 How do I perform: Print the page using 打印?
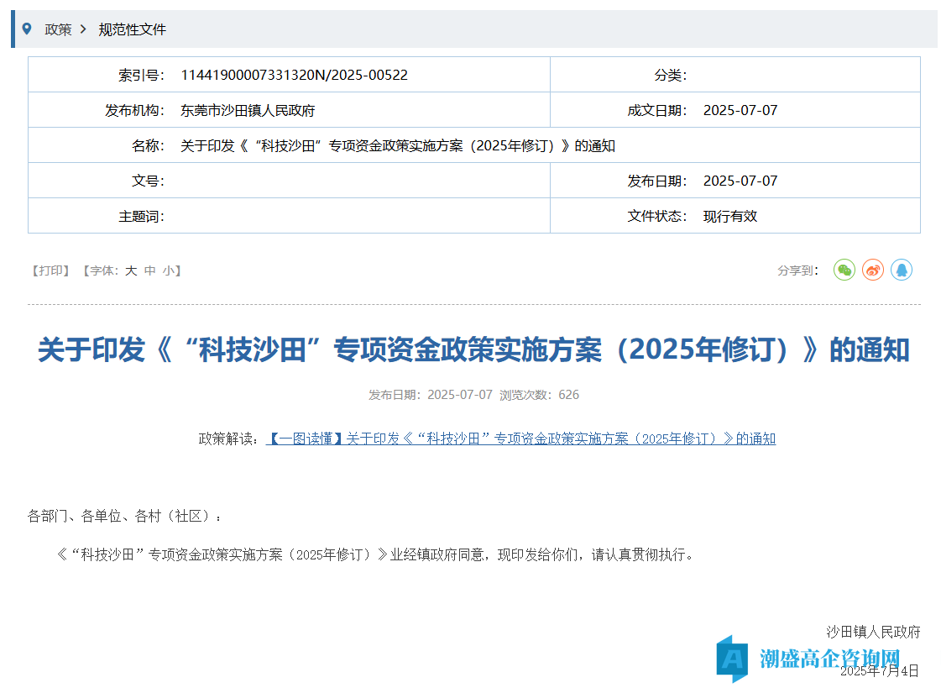coord(50,270)
